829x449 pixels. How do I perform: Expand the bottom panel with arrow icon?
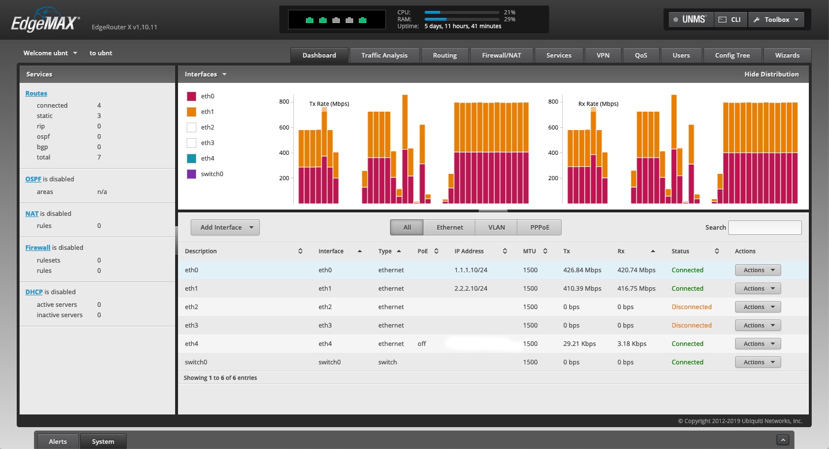(x=782, y=440)
